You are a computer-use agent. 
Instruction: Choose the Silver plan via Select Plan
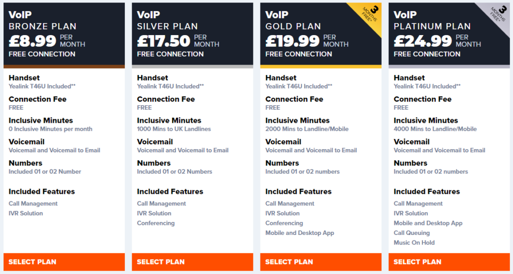(192, 261)
